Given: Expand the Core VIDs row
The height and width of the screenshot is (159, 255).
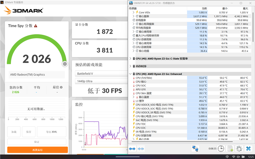Looking at the screenshot, I should click(134, 12).
